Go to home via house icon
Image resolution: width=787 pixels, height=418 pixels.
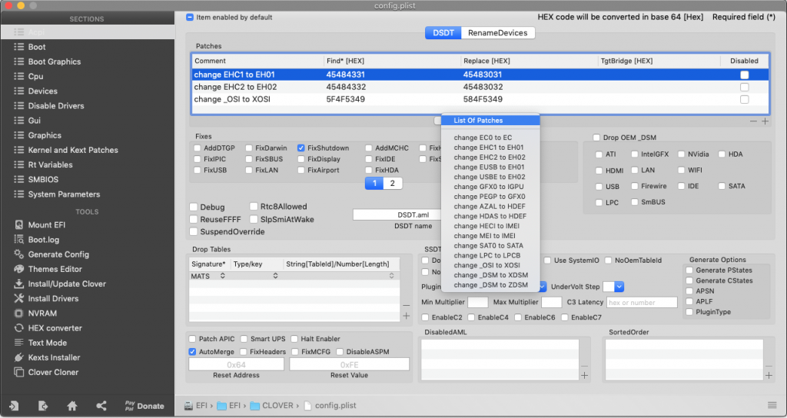pos(71,406)
